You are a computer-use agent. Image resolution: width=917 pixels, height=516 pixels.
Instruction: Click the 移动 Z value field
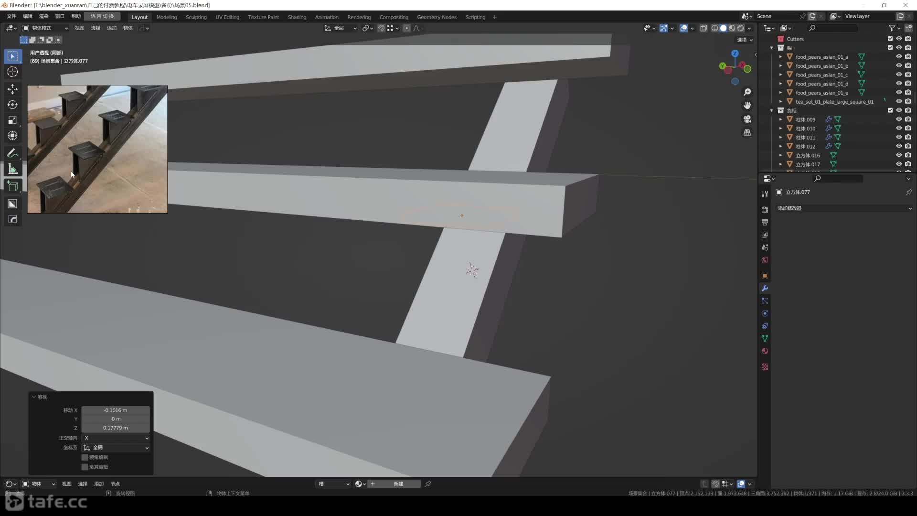[x=116, y=428]
